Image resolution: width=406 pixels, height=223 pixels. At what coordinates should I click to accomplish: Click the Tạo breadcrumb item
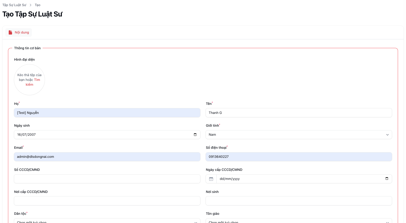(37, 5)
